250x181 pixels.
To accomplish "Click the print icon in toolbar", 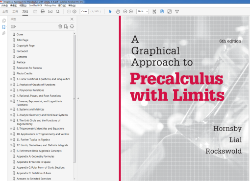I will click(x=43, y=11).
